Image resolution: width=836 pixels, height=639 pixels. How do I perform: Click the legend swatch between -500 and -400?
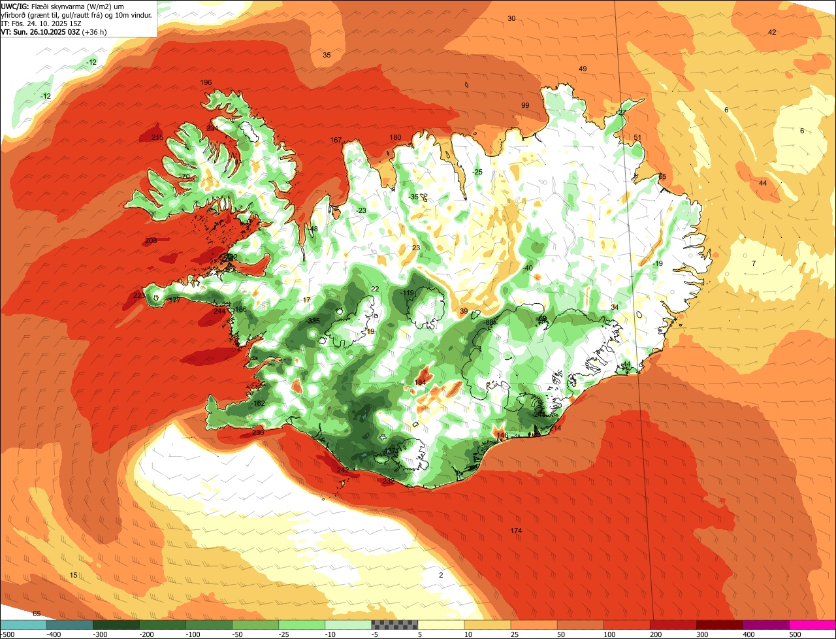[x=24, y=625]
